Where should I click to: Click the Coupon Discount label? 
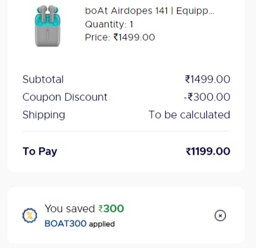coord(65,97)
